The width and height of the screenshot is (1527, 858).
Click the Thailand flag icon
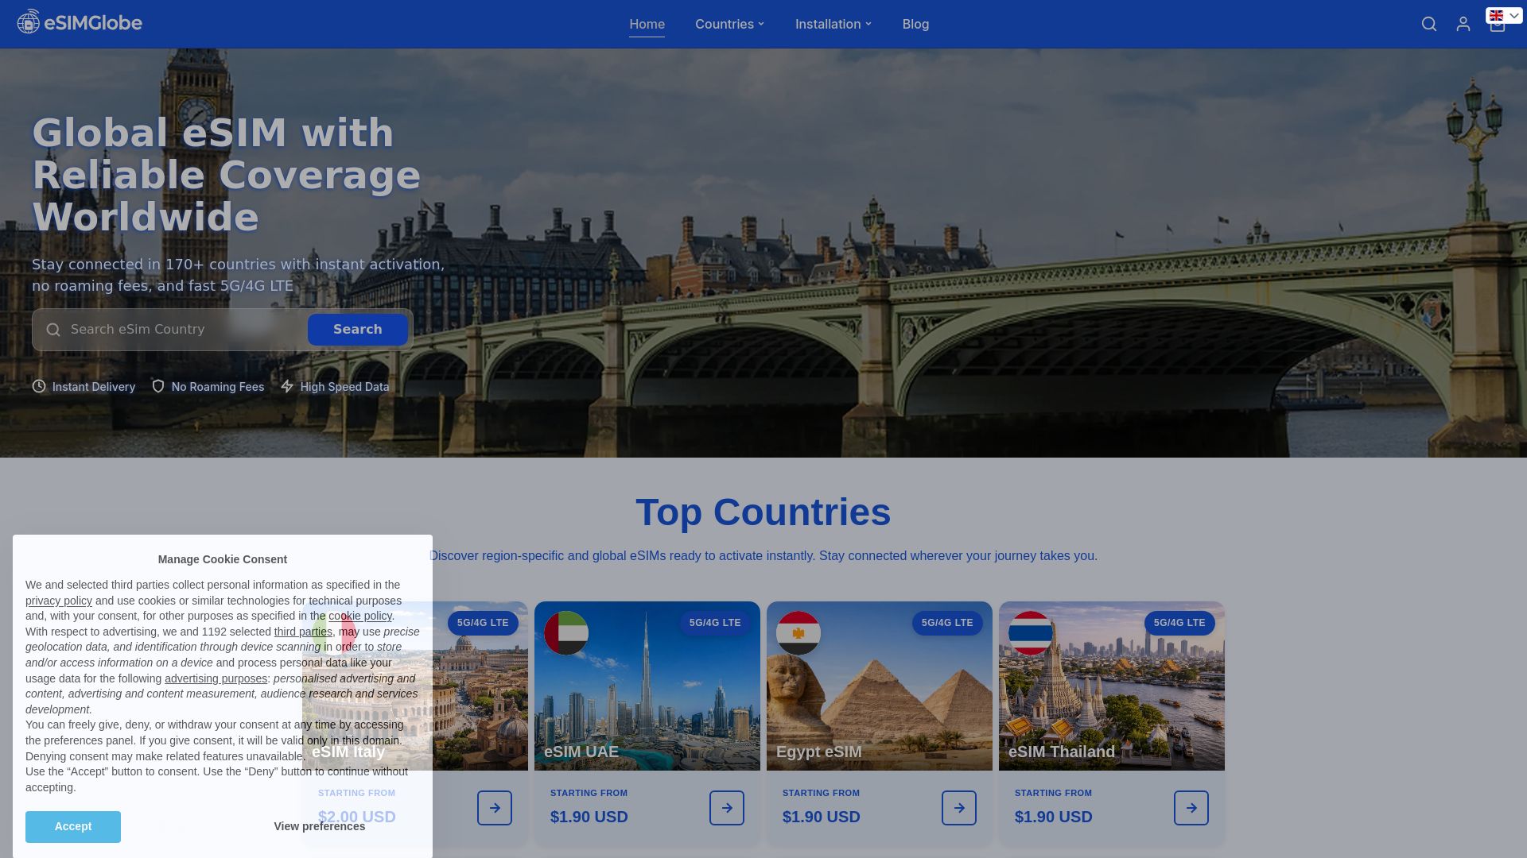(x=1031, y=633)
